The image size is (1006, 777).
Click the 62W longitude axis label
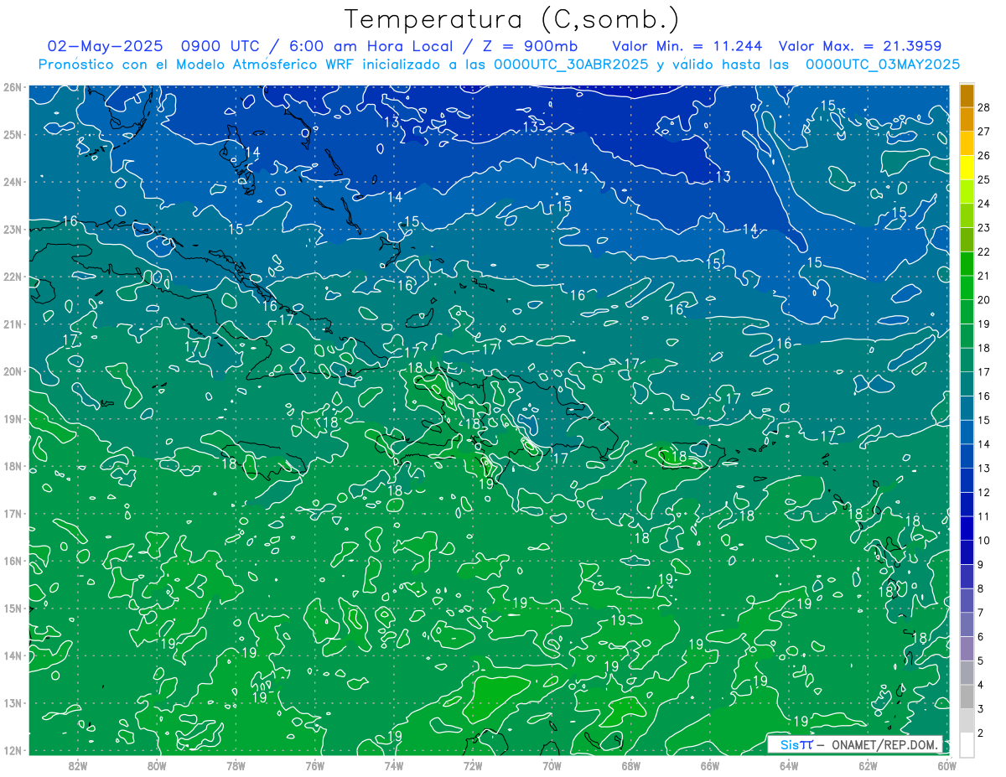868,765
